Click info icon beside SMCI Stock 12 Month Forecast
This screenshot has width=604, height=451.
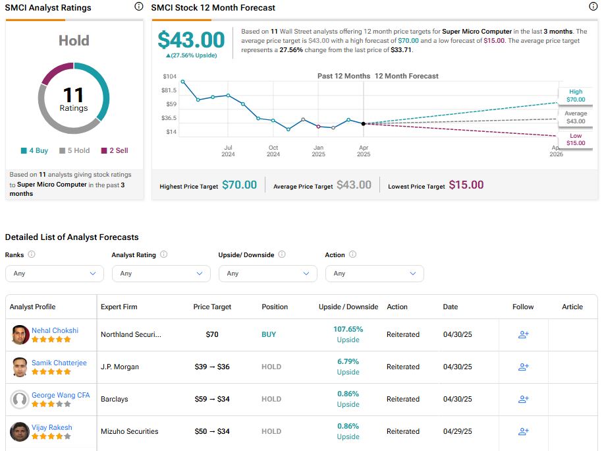pos(593,6)
